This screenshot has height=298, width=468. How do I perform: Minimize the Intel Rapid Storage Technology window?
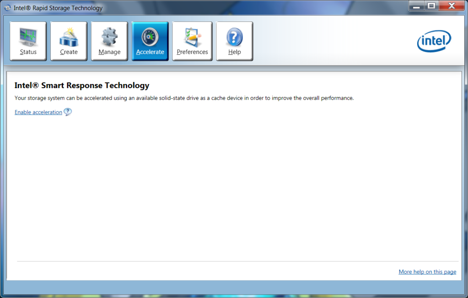tap(416, 6)
